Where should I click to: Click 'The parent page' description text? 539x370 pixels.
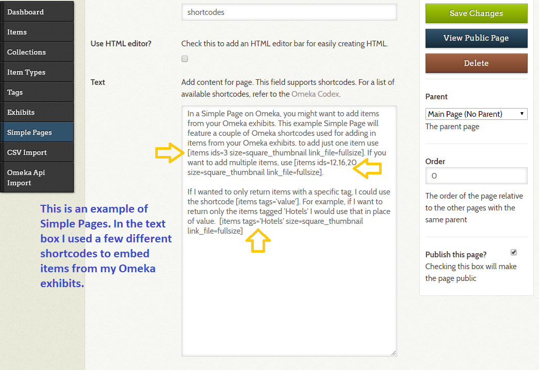pyautogui.click(x=452, y=127)
